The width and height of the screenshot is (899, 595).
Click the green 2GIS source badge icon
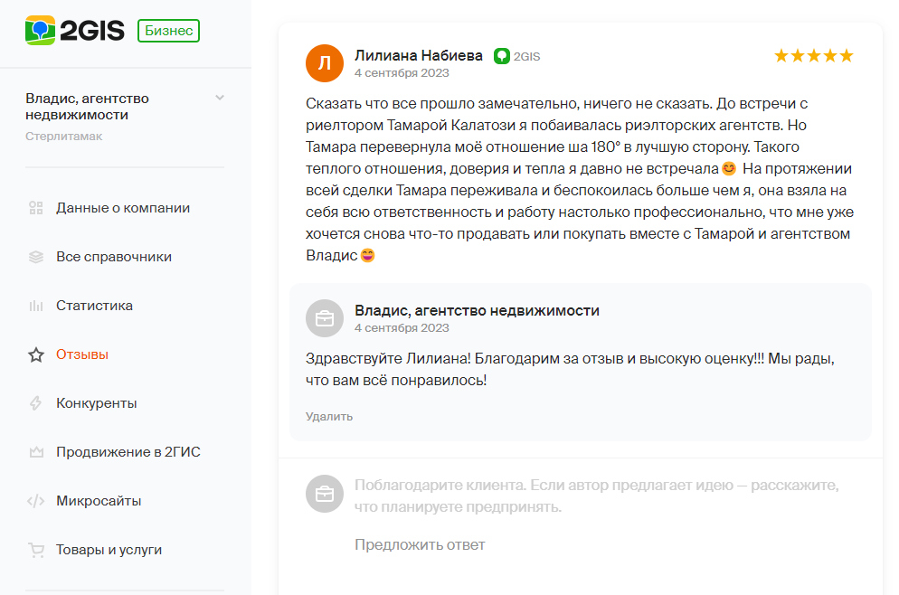coord(502,56)
